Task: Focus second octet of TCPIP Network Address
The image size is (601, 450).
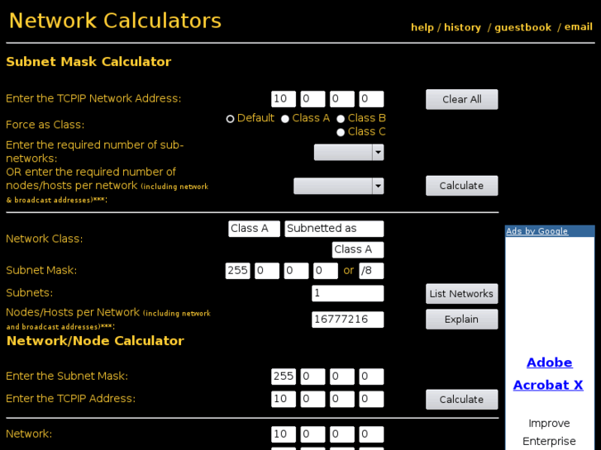Action: (312, 99)
